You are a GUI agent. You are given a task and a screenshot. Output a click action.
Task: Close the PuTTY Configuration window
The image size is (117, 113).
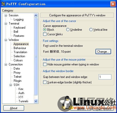tap(113, 4)
